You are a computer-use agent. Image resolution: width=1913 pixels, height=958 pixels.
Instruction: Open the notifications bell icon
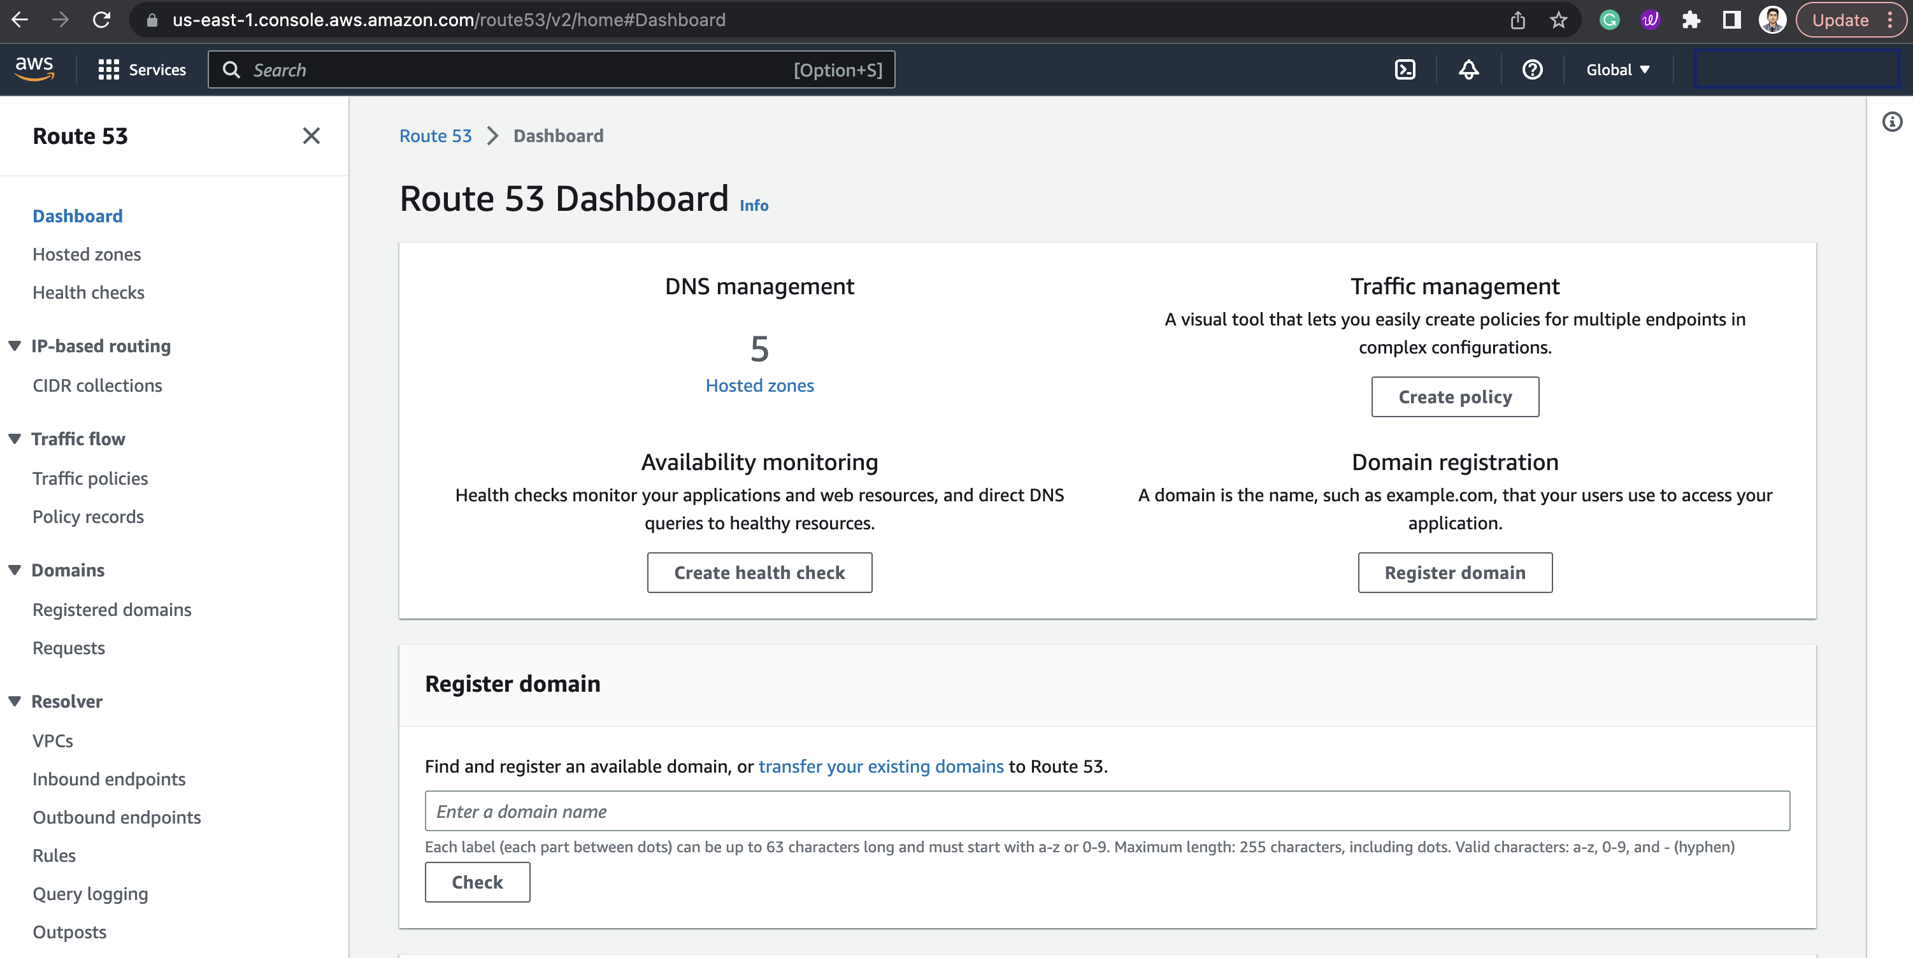pyautogui.click(x=1468, y=70)
